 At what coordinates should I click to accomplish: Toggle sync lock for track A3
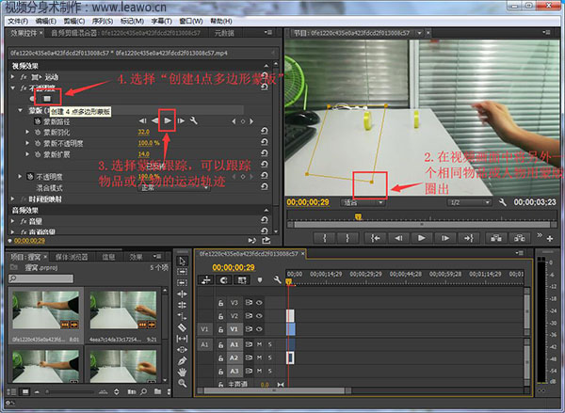point(249,371)
